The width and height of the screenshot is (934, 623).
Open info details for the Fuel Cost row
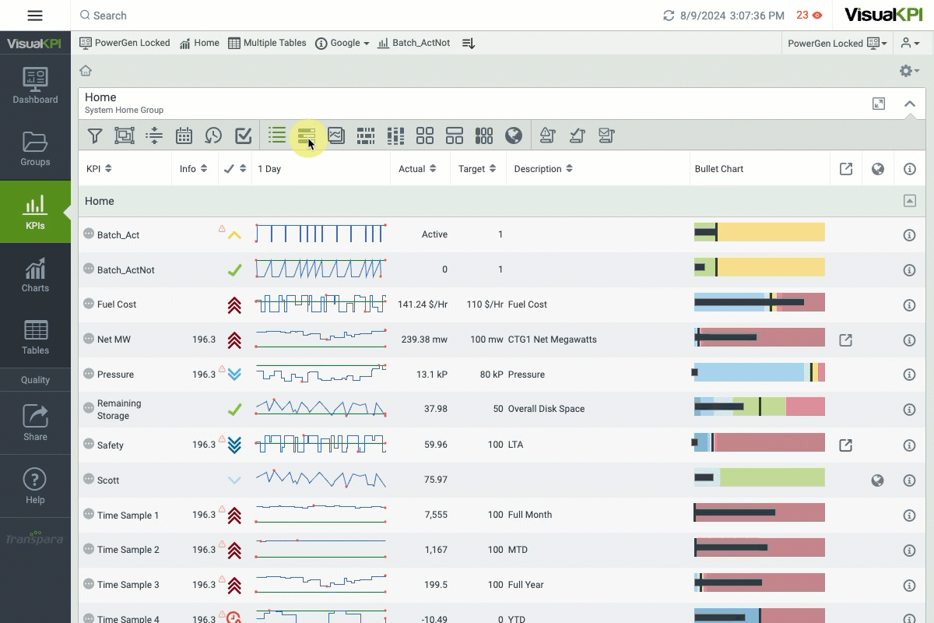click(908, 304)
